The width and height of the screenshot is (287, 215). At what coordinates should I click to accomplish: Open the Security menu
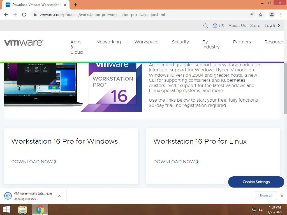pos(180,42)
